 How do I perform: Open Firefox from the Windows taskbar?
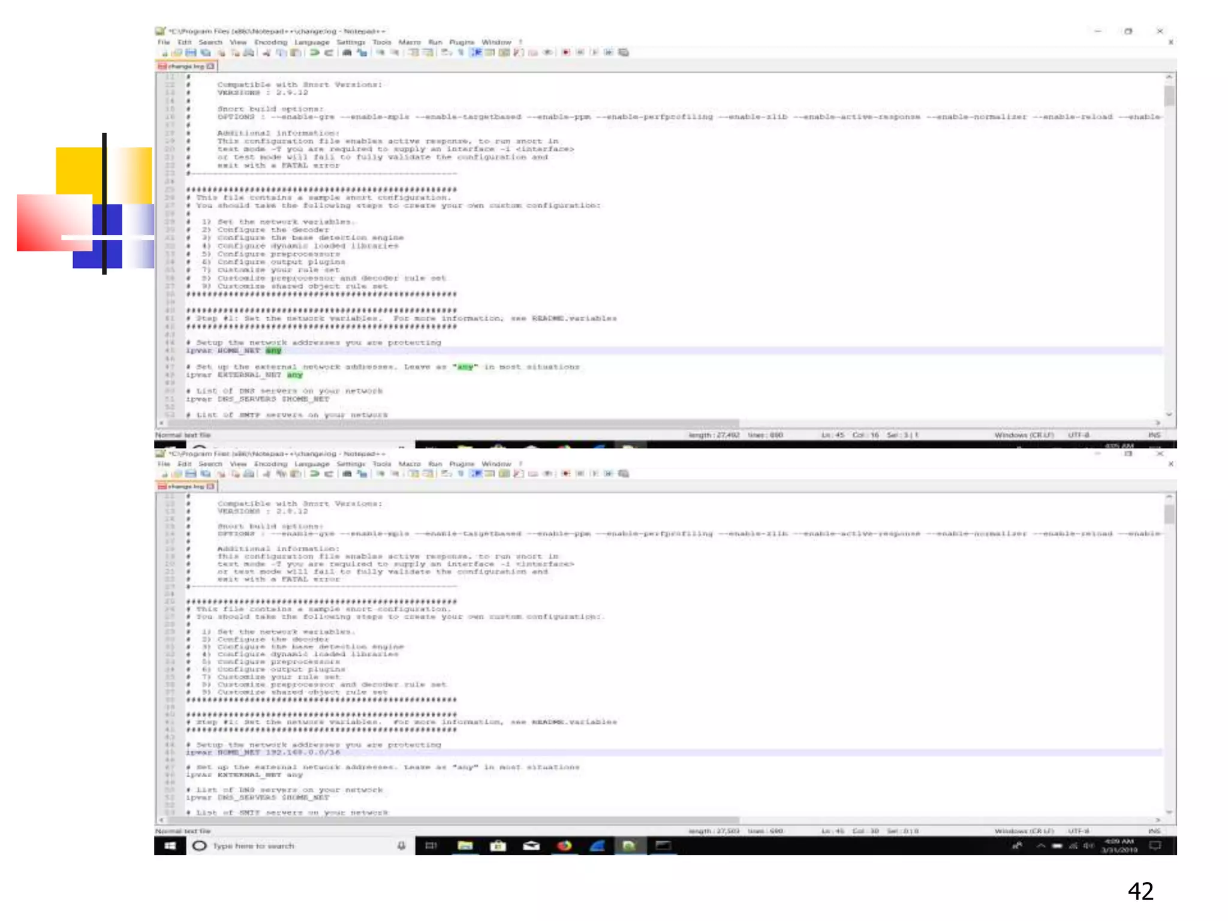[564, 846]
